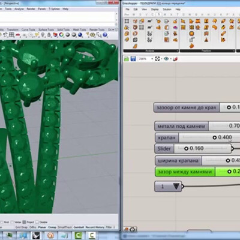
Task: Click the green open-file icon in Grasshopper
Action: point(127,59)
